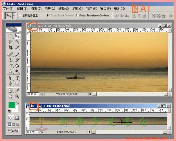Select the Hand tool

tap(11, 96)
